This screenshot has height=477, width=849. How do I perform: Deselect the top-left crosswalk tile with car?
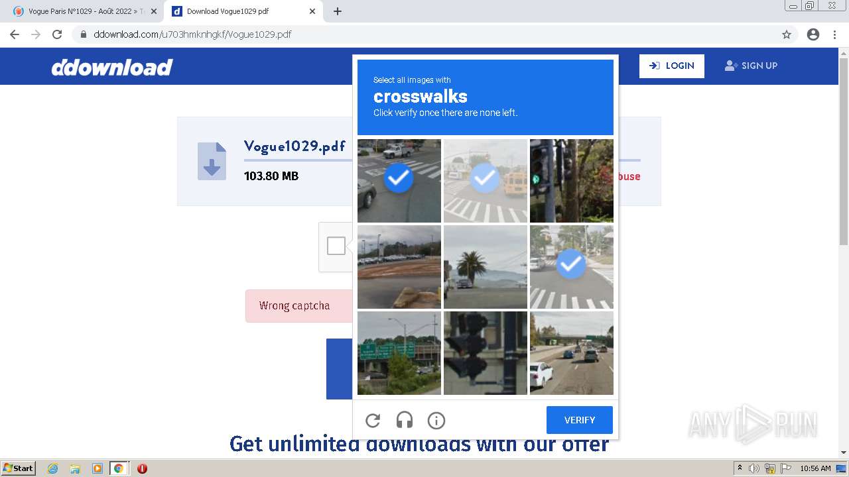tap(399, 181)
